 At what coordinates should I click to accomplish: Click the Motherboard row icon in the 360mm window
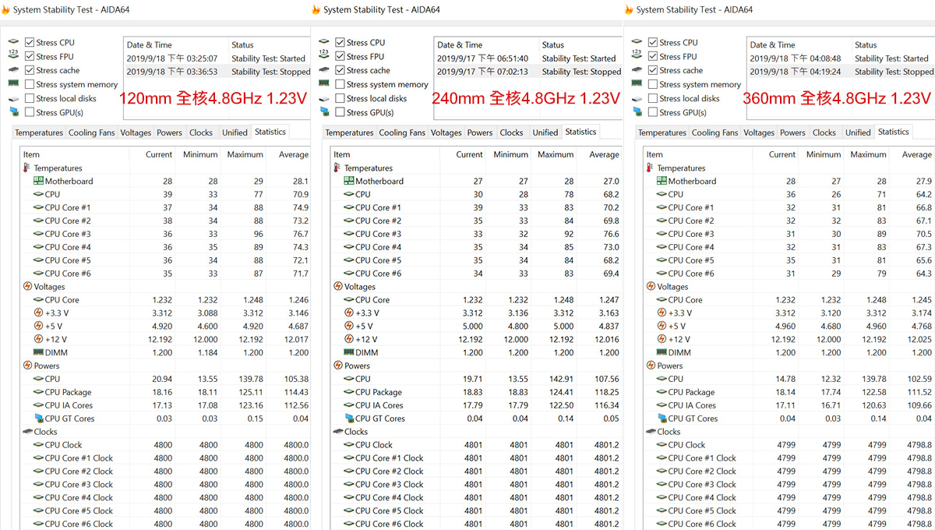point(662,181)
